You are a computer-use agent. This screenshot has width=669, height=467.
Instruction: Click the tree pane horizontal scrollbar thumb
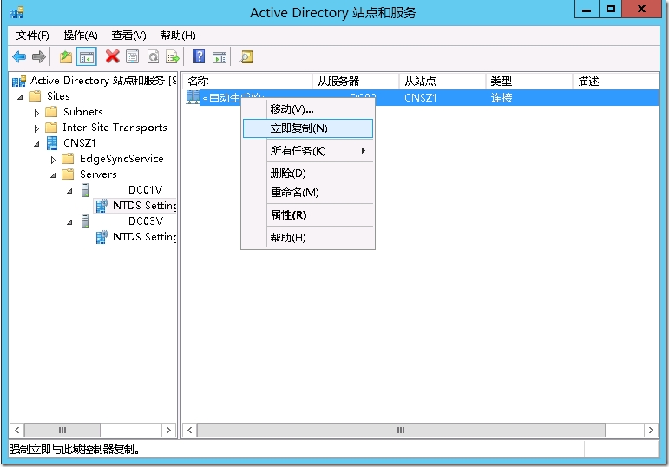pos(62,430)
